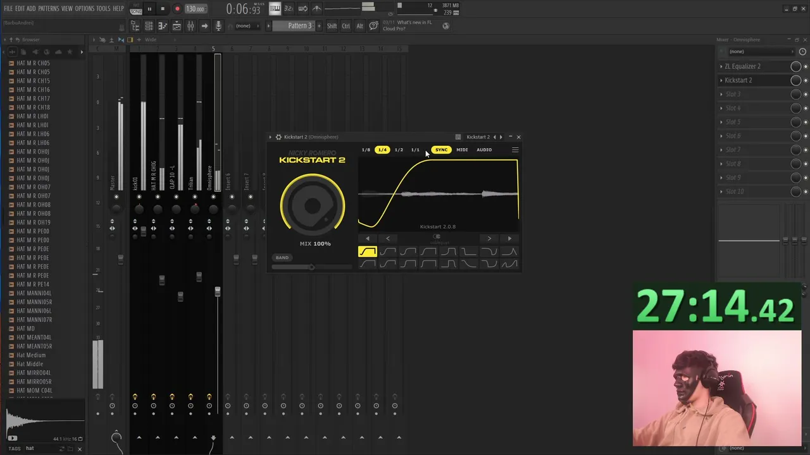Open the Pattern 3 selector
Image resolution: width=810 pixels, height=455 pixels.
coord(294,26)
